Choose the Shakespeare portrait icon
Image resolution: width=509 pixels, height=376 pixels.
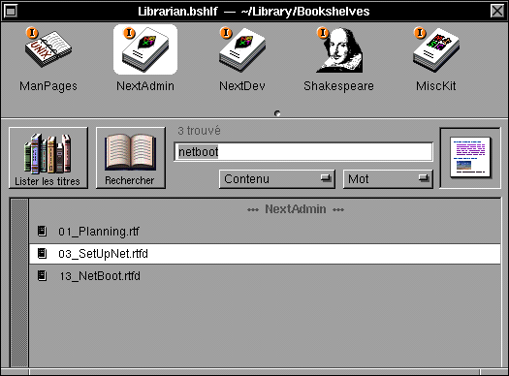point(339,49)
